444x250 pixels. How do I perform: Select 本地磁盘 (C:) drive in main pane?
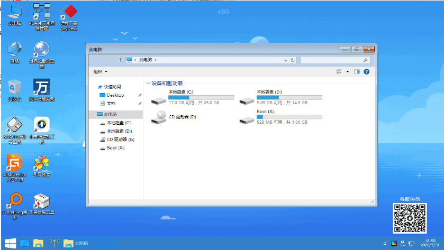(x=193, y=97)
